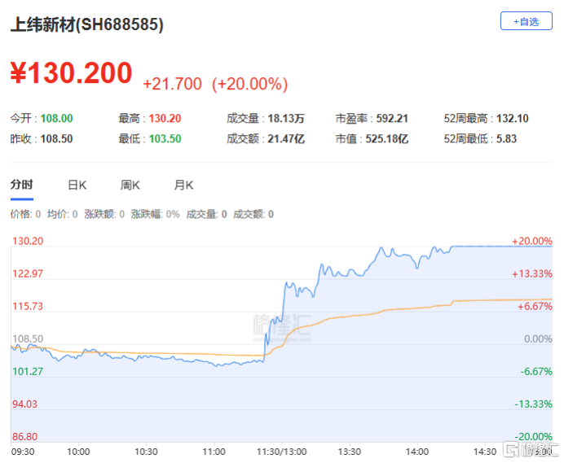The width and height of the screenshot is (564, 463).
Task: Click the 09:30 time axis label
Action: (x=23, y=450)
